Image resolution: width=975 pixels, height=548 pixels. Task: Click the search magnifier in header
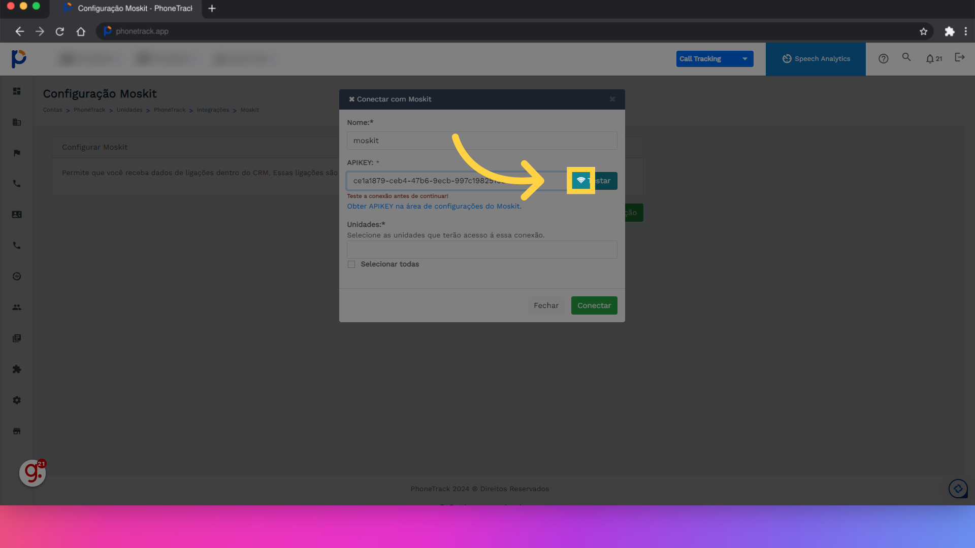pyautogui.click(x=906, y=57)
